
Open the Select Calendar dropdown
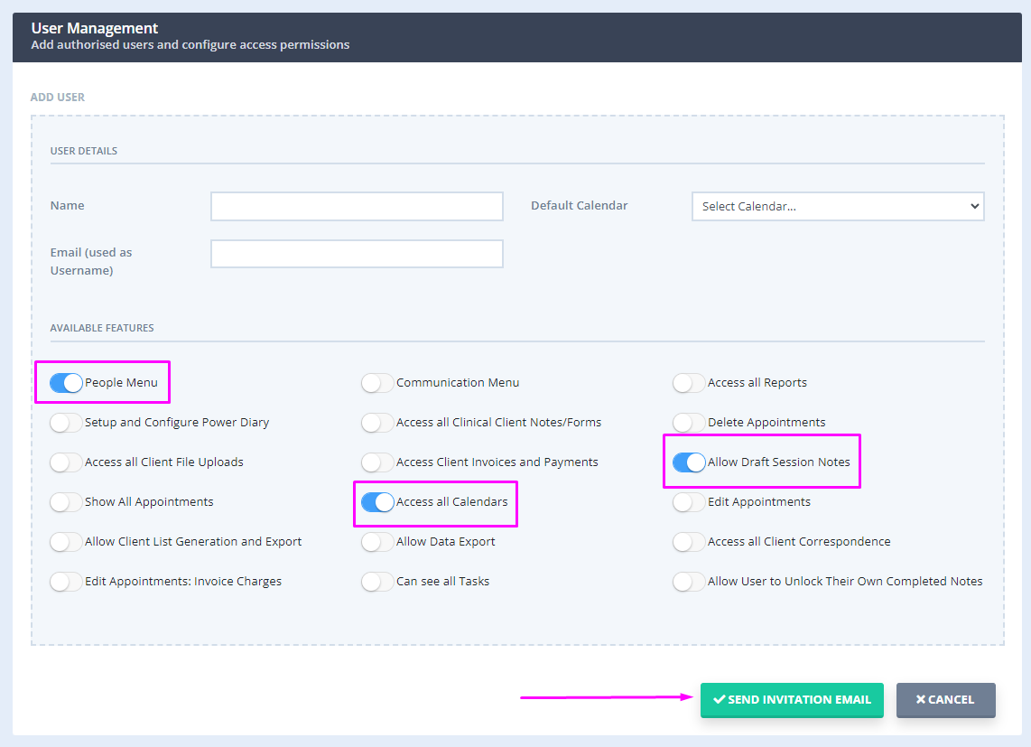(x=837, y=206)
